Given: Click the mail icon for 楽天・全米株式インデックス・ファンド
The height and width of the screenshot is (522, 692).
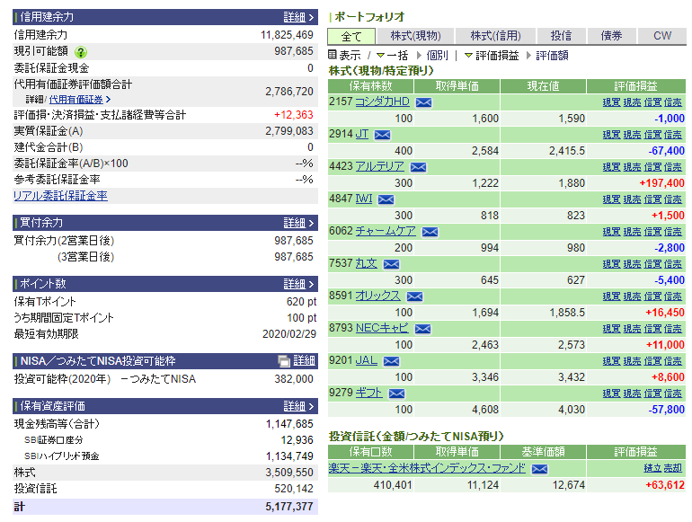Looking at the screenshot, I should [539, 469].
